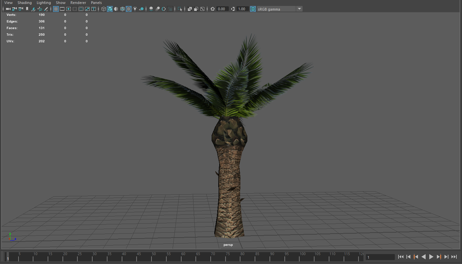Click the Use All Lights bulb icon
Image resolution: width=462 pixels, height=264 pixels.
pos(135,9)
